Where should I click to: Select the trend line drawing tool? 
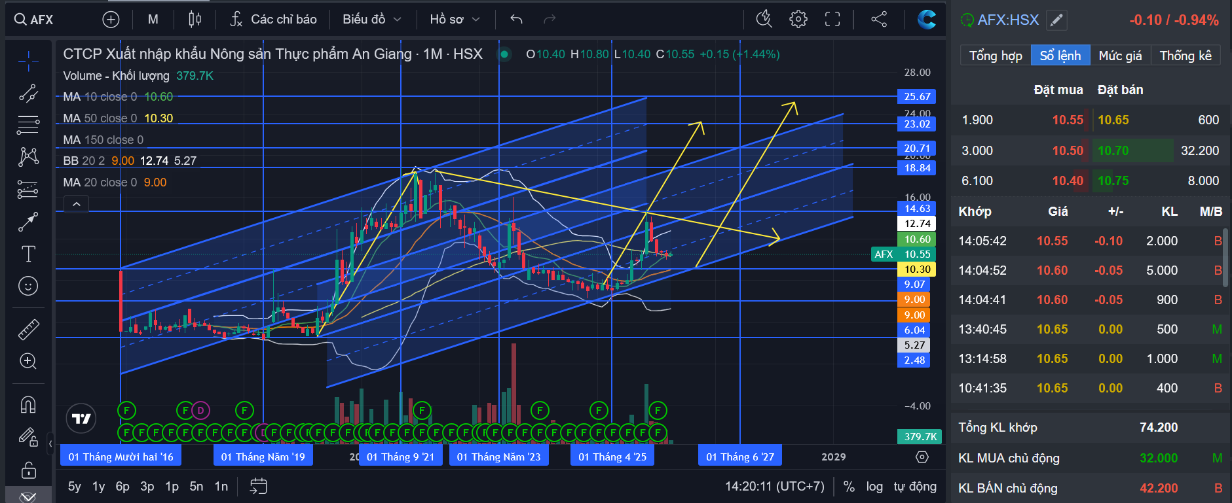[x=28, y=94]
